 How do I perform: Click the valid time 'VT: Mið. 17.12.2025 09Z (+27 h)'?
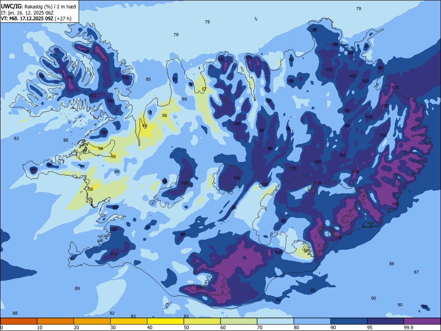[36, 19]
